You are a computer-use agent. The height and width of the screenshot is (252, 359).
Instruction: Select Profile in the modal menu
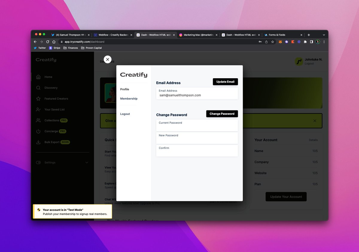(125, 89)
